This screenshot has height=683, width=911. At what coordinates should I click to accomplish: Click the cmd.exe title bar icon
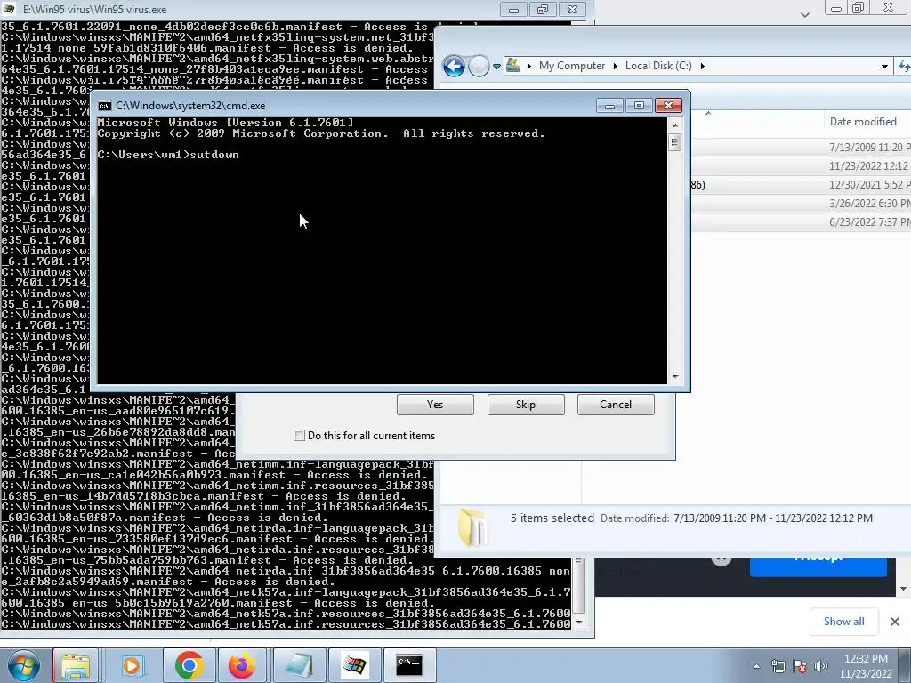[x=105, y=106]
